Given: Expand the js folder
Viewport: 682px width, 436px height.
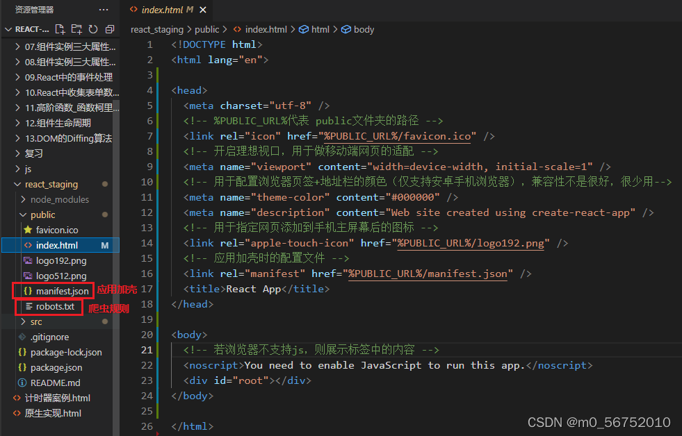Looking at the screenshot, I should (17, 169).
